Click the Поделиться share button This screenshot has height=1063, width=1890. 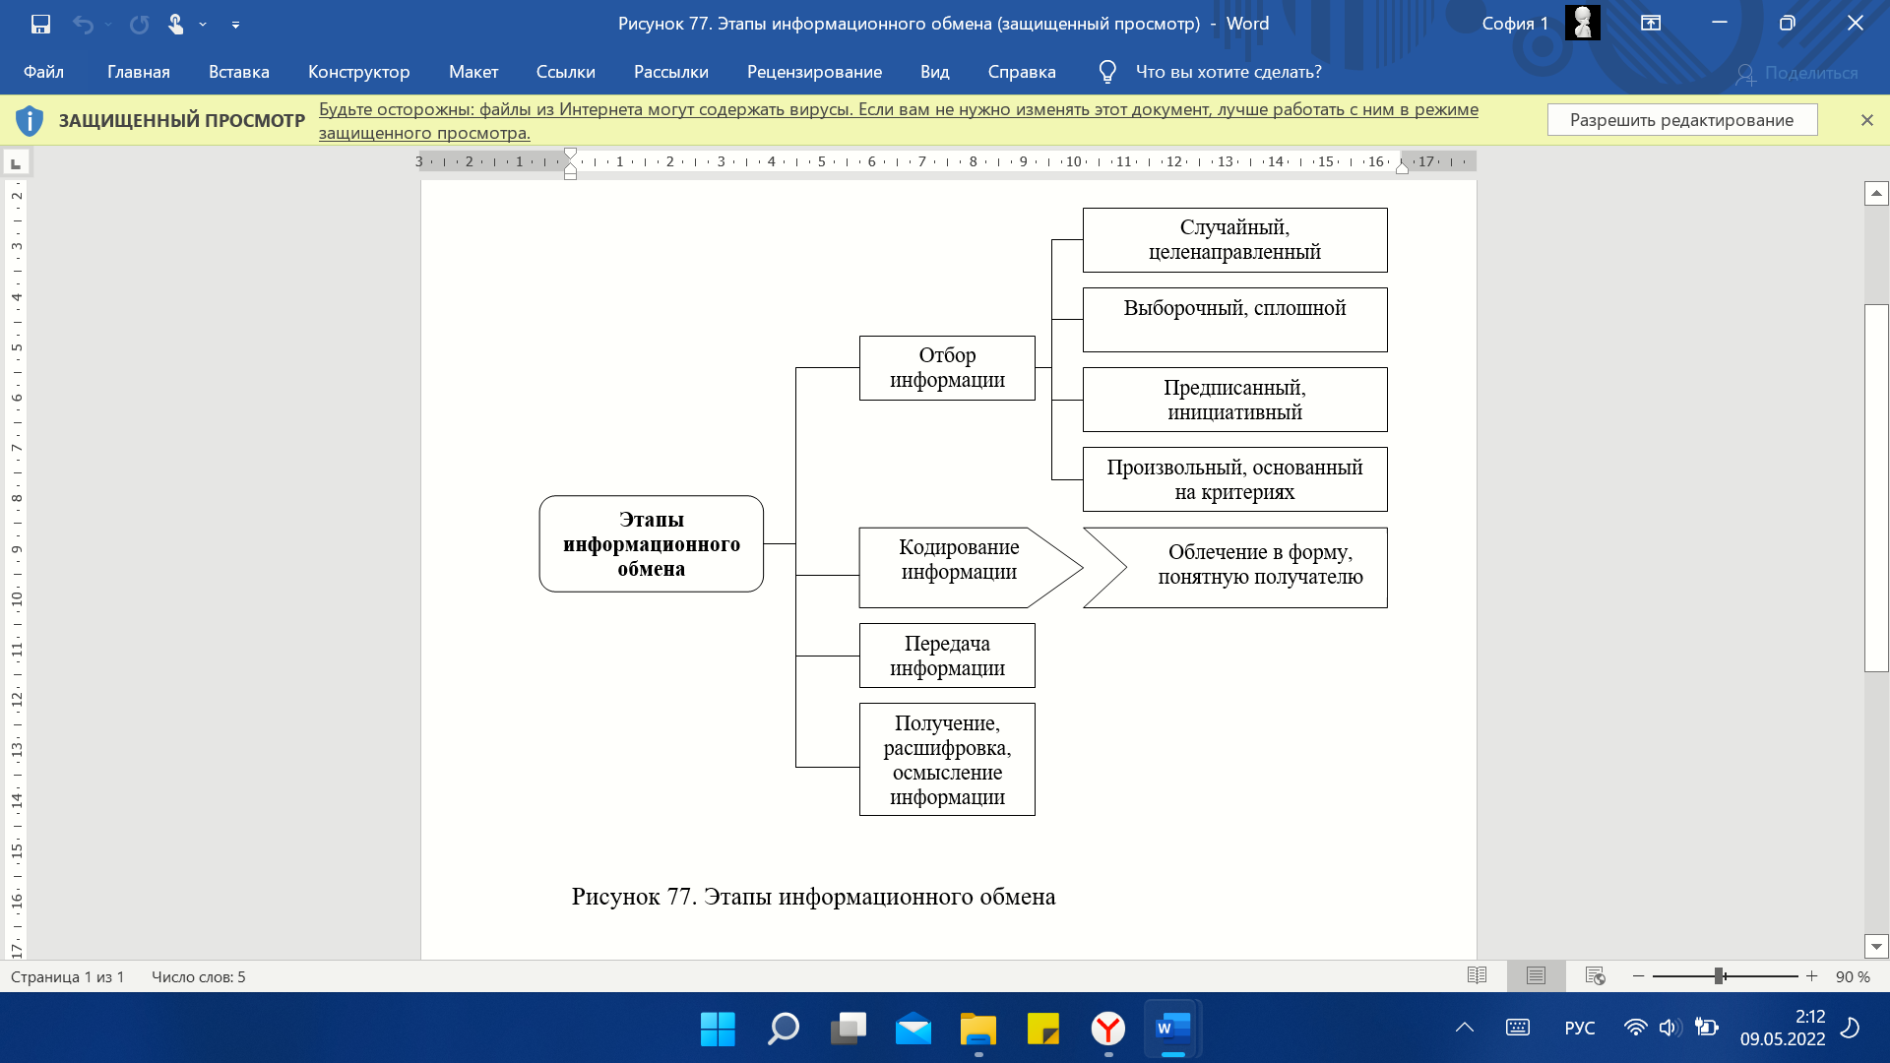coord(1797,73)
